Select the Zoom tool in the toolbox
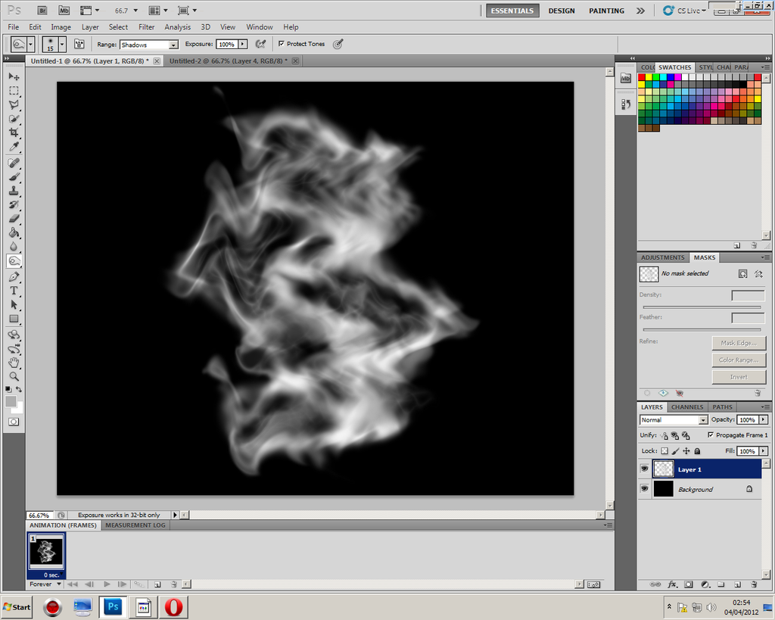775x620 pixels. (14, 376)
